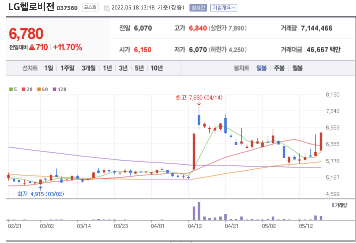Viewport: 356px width, 243px height.
Task: Click the orange 60-day moving average swatch
Action: pos(39,89)
